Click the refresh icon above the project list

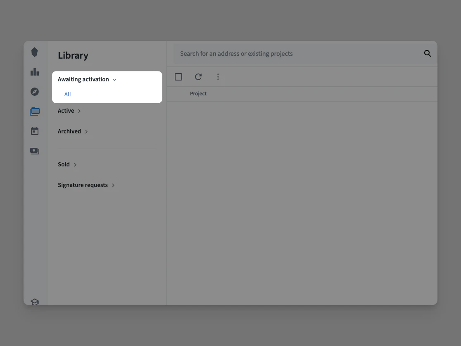tap(198, 77)
